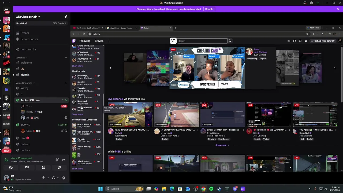Click Twitch search magnifier button
This screenshot has width=343, height=193.
(230, 41)
